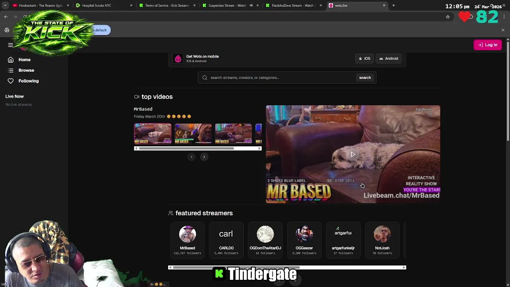The image size is (510, 287).
Task: Open OGGeezer streamer avatar
Action: point(304,234)
